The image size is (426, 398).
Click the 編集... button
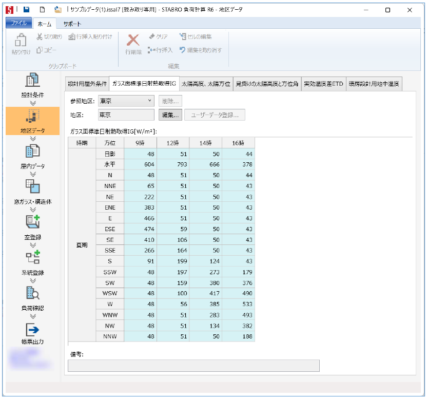click(x=170, y=115)
